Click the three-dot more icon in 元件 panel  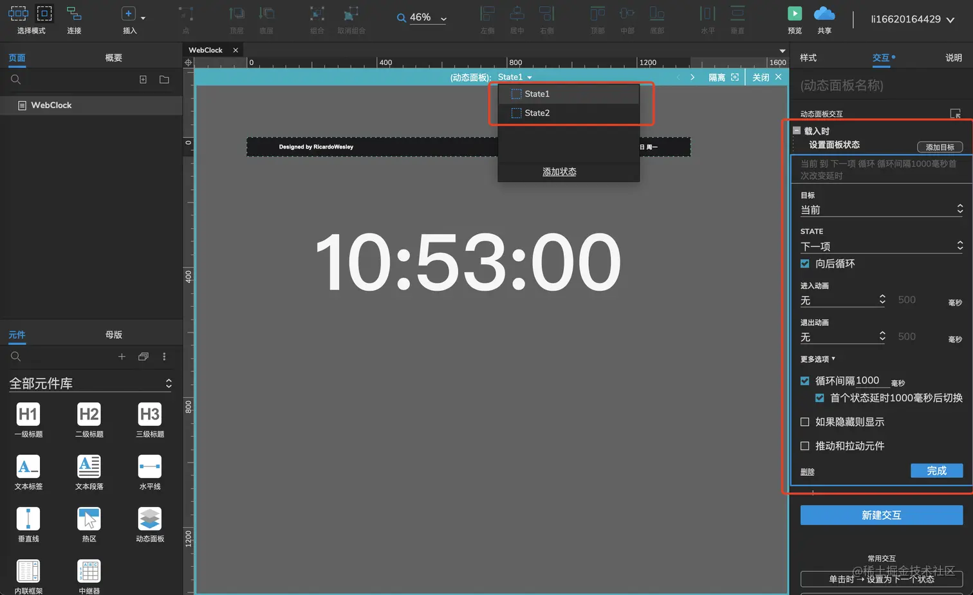164,356
